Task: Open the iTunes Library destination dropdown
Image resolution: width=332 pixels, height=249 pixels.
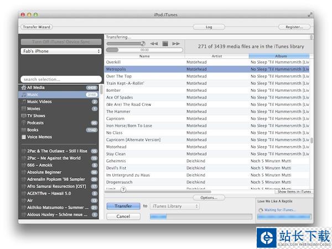Action: [174, 206]
